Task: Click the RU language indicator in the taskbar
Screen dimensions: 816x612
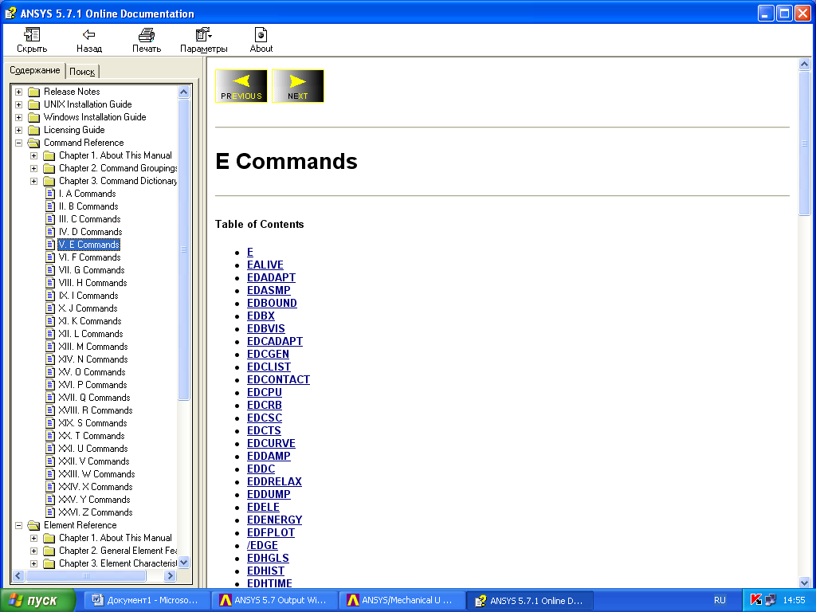Action: click(720, 600)
